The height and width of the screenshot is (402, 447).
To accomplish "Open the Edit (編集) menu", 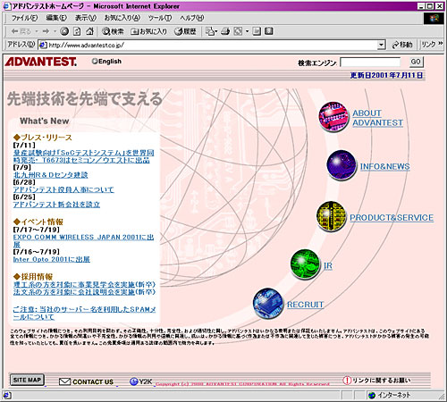I will (x=56, y=18).
